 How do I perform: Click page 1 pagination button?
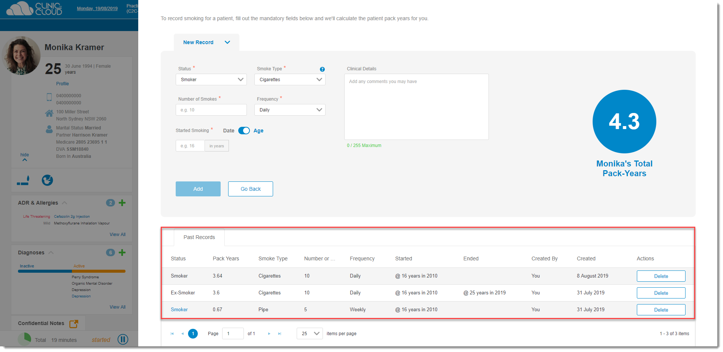pyautogui.click(x=193, y=334)
